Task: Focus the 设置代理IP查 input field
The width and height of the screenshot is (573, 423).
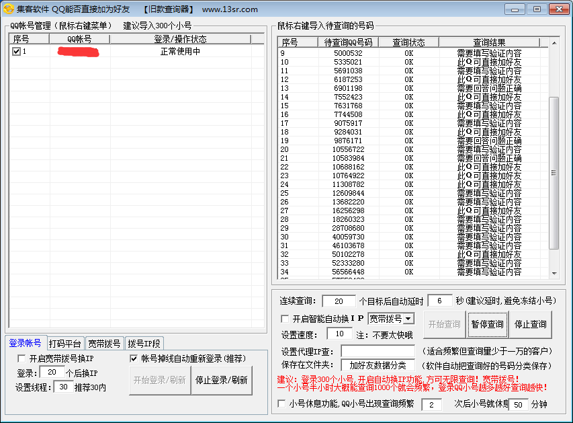Action: [x=378, y=351]
